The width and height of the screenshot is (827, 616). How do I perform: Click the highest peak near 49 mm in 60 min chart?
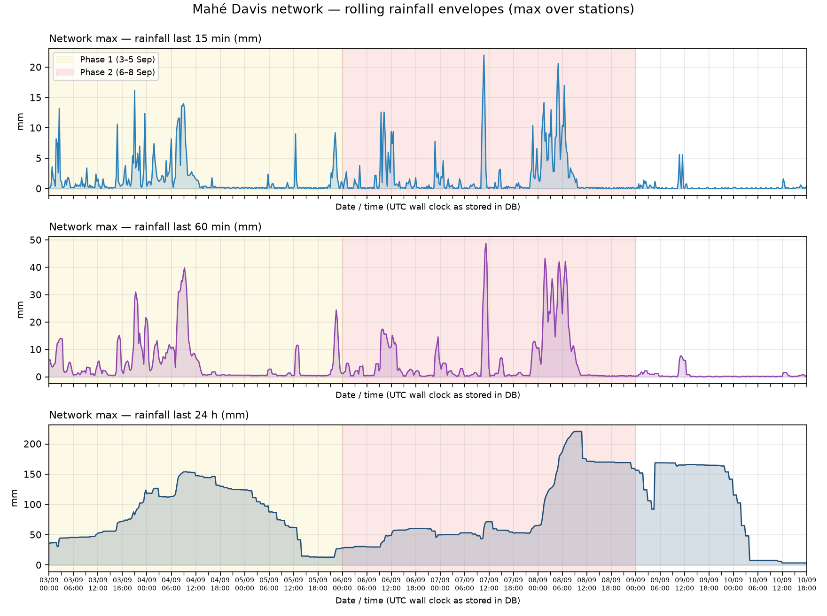pos(486,244)
